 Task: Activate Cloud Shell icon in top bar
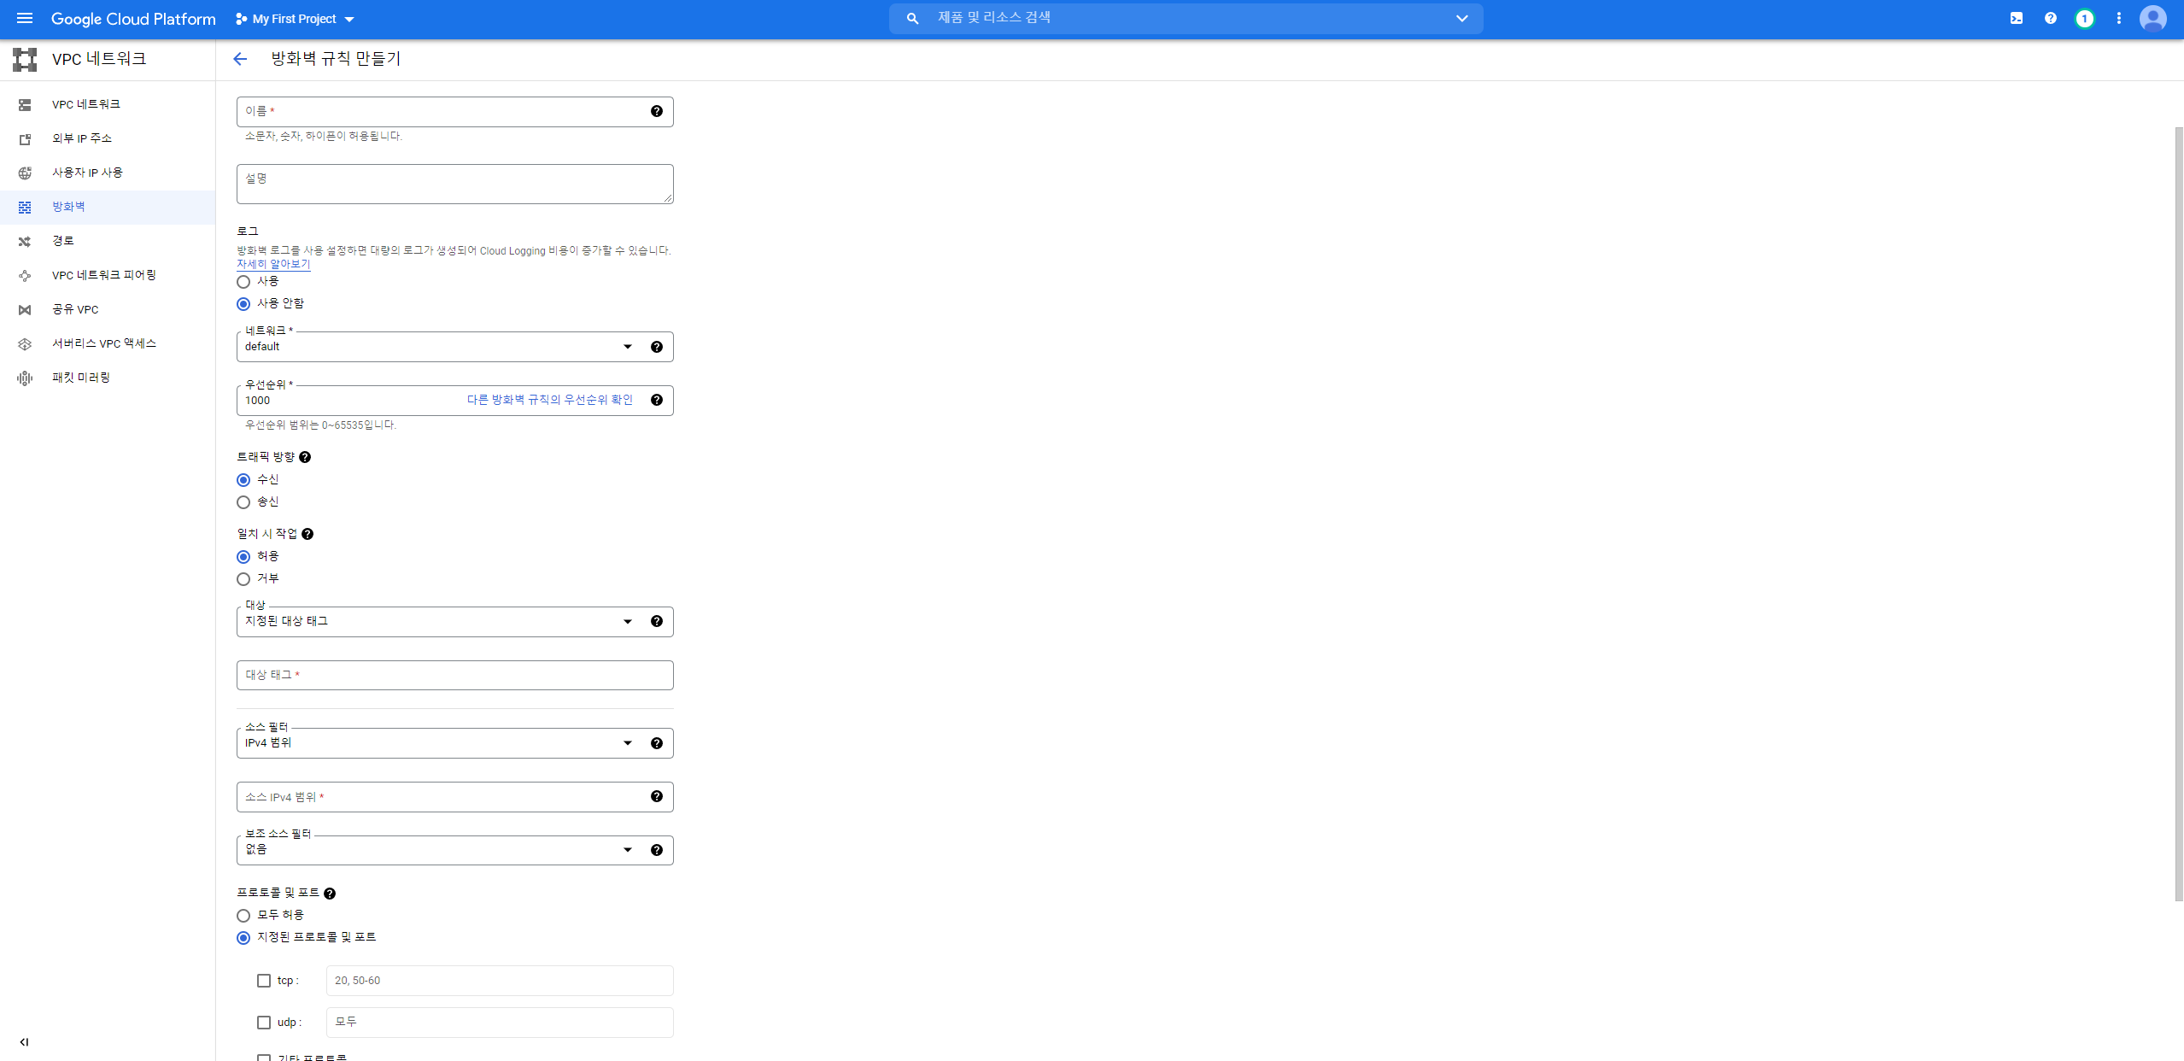2016,18
